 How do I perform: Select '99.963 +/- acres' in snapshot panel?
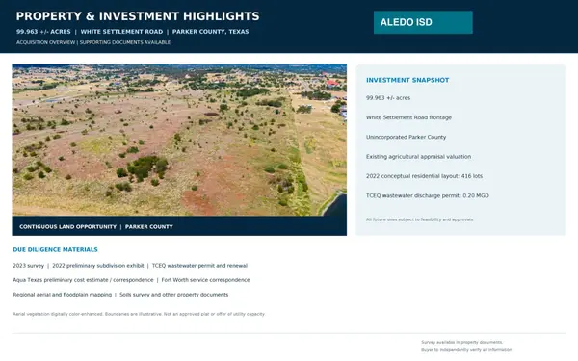(388, 98)
